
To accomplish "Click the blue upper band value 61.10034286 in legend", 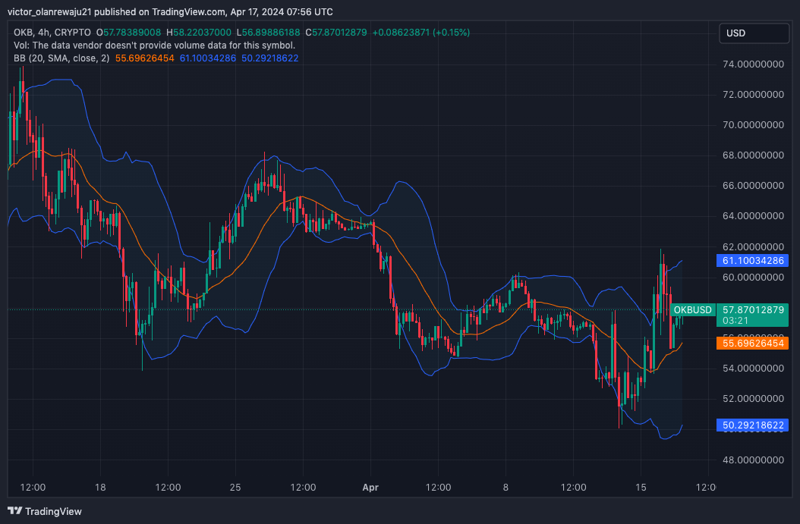I will [209, 58].
